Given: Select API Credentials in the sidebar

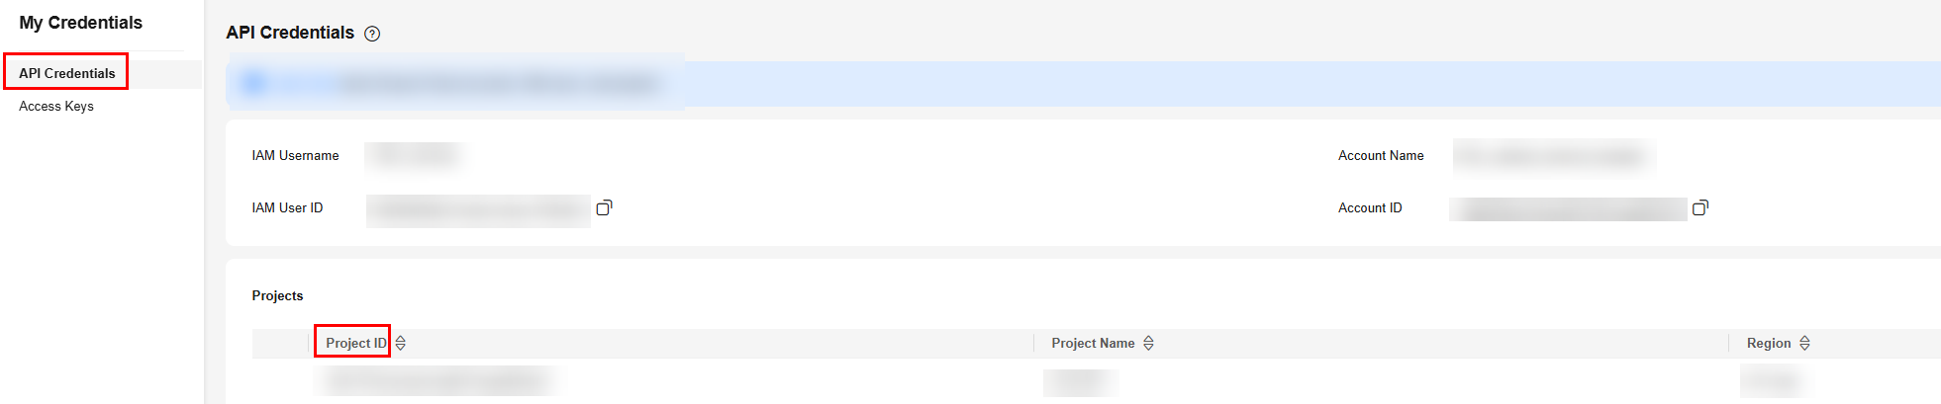Looking at the screenshot, I should coord(66,73).
